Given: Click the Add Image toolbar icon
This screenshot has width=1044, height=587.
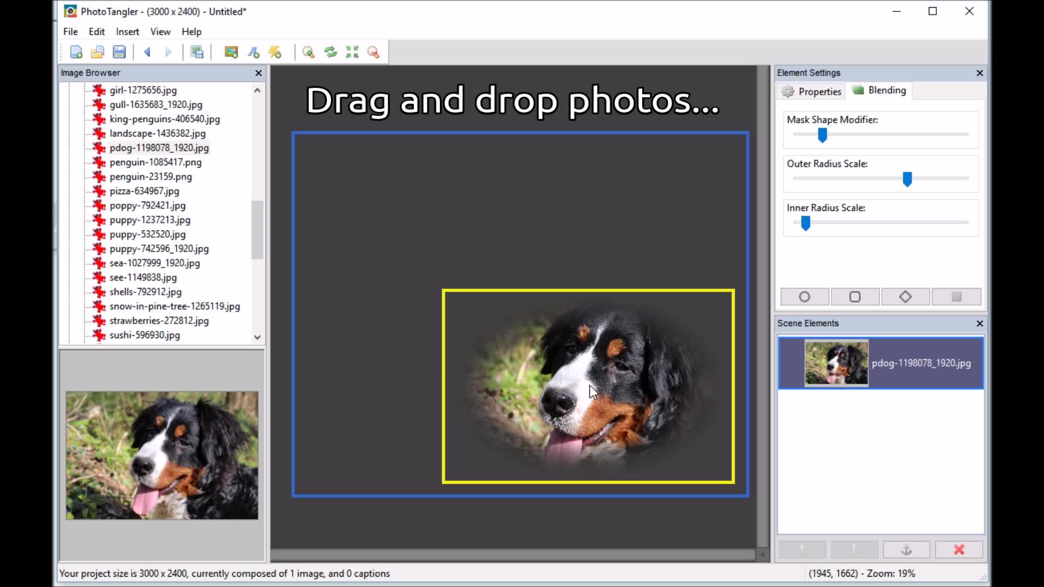Looking at the screenshot, I should 231,52.
